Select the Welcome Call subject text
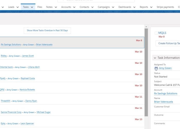The width and height of the screenshot is (180, 129). 167,85
